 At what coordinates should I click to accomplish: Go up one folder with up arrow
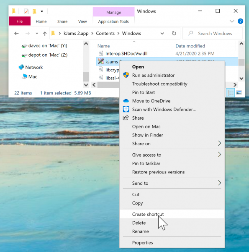45,34
